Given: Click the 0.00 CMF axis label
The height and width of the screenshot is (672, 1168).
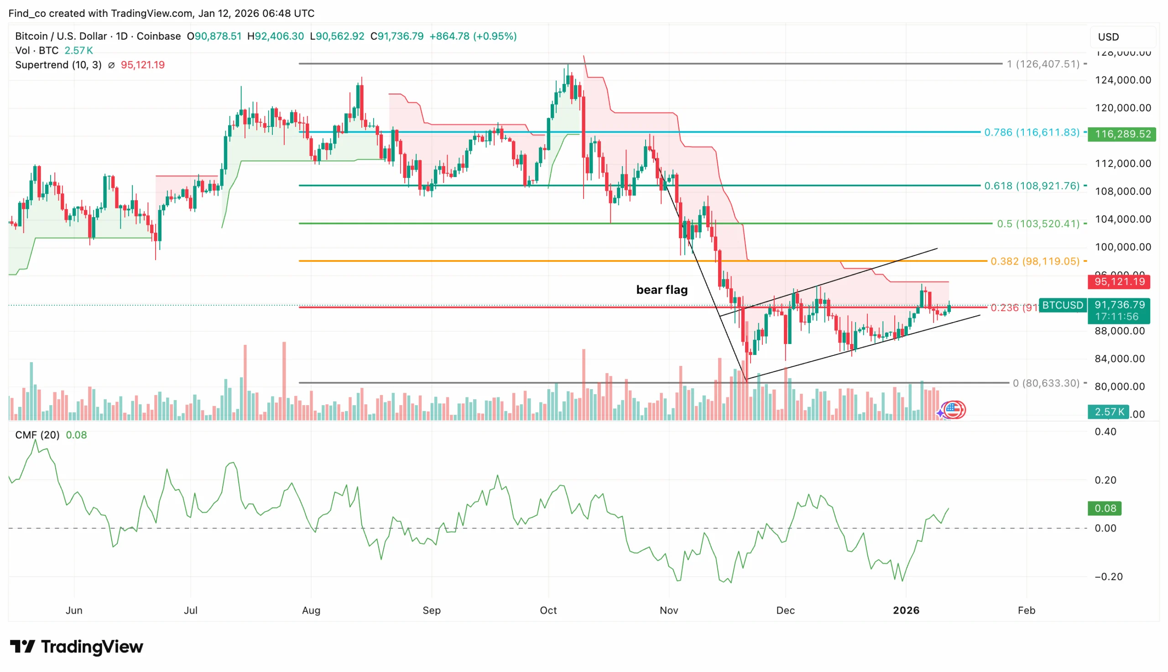Looking at the screenshot, I should (x=1105, y=528).
